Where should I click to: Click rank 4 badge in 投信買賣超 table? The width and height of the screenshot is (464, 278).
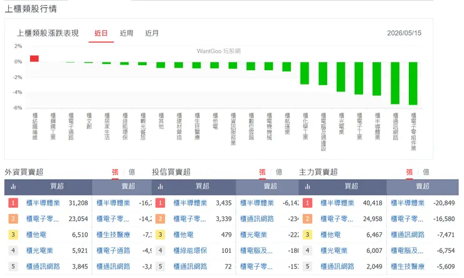(x=161, y=250)
